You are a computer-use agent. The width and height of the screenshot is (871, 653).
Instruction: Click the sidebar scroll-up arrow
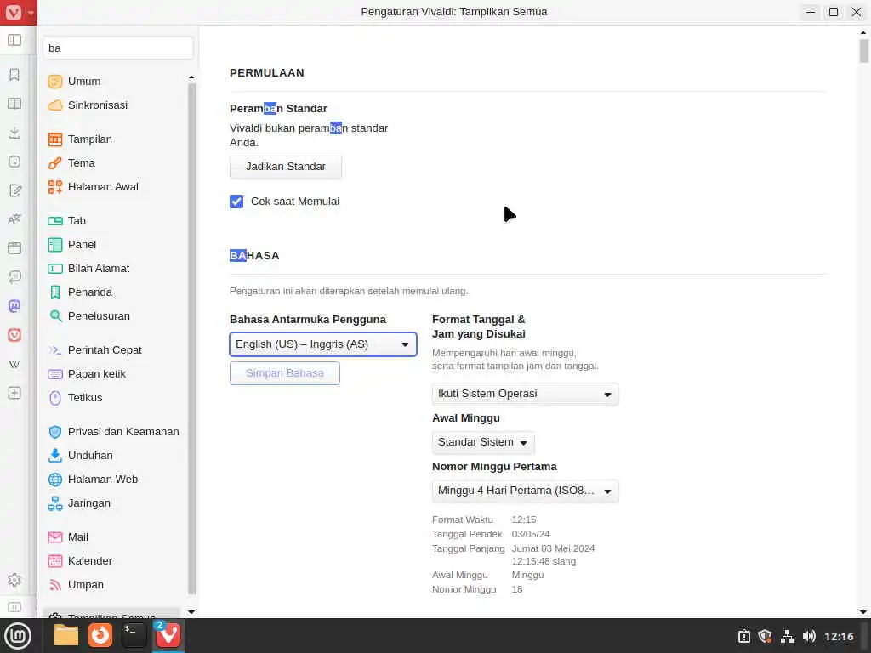tap(191, 77)
